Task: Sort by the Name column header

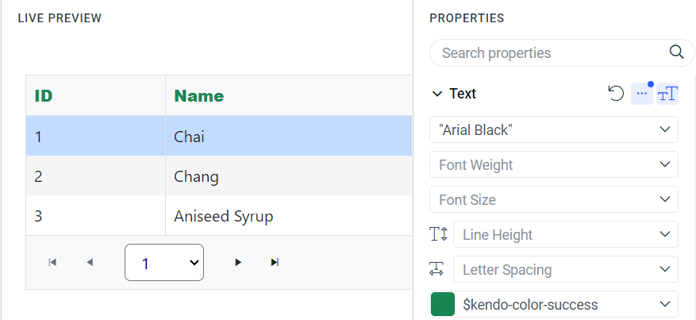Action: point(199,96)
